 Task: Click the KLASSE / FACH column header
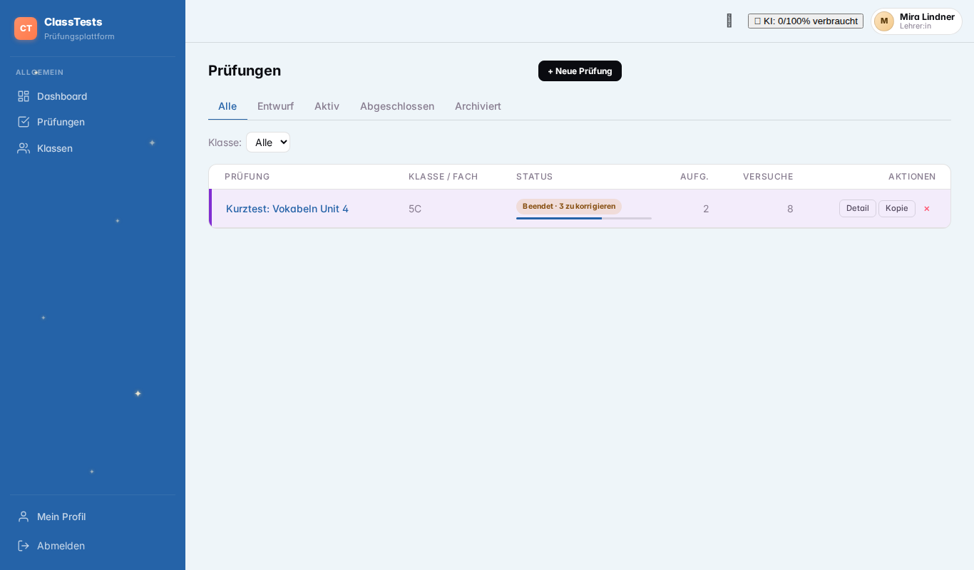point(444,177)
